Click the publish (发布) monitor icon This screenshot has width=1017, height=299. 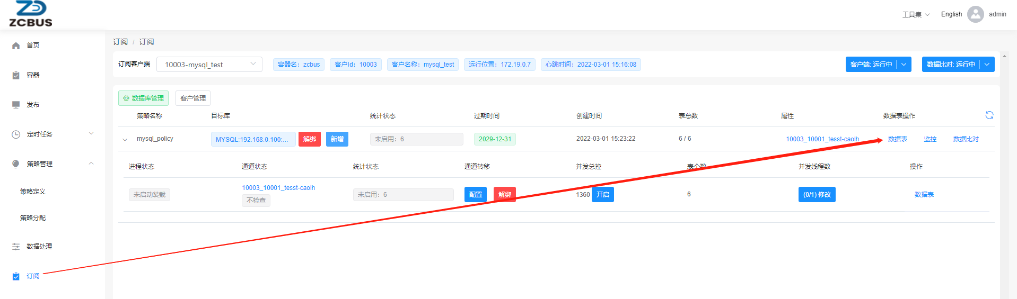[16, 105]
